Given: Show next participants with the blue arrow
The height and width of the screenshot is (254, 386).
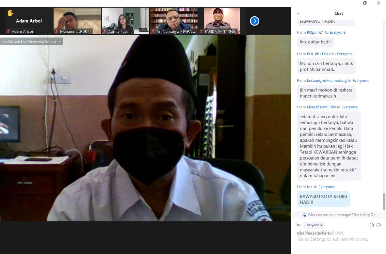Looking at the screenshot, I should [255, 21].
